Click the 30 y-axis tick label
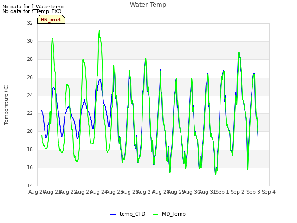Screen dimensions: 297x223 coord(30,41)
